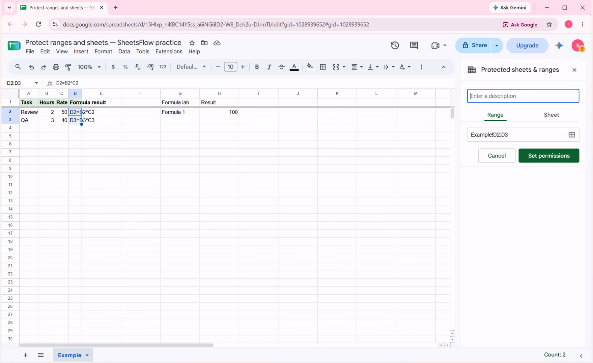Open merge cells dropdown arrow
The image size is (593, 363).
344,67
